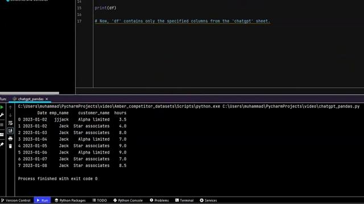The image size is (364, 204).
Task: Click 'emp_name' column header in output
Action: point(59,113)
